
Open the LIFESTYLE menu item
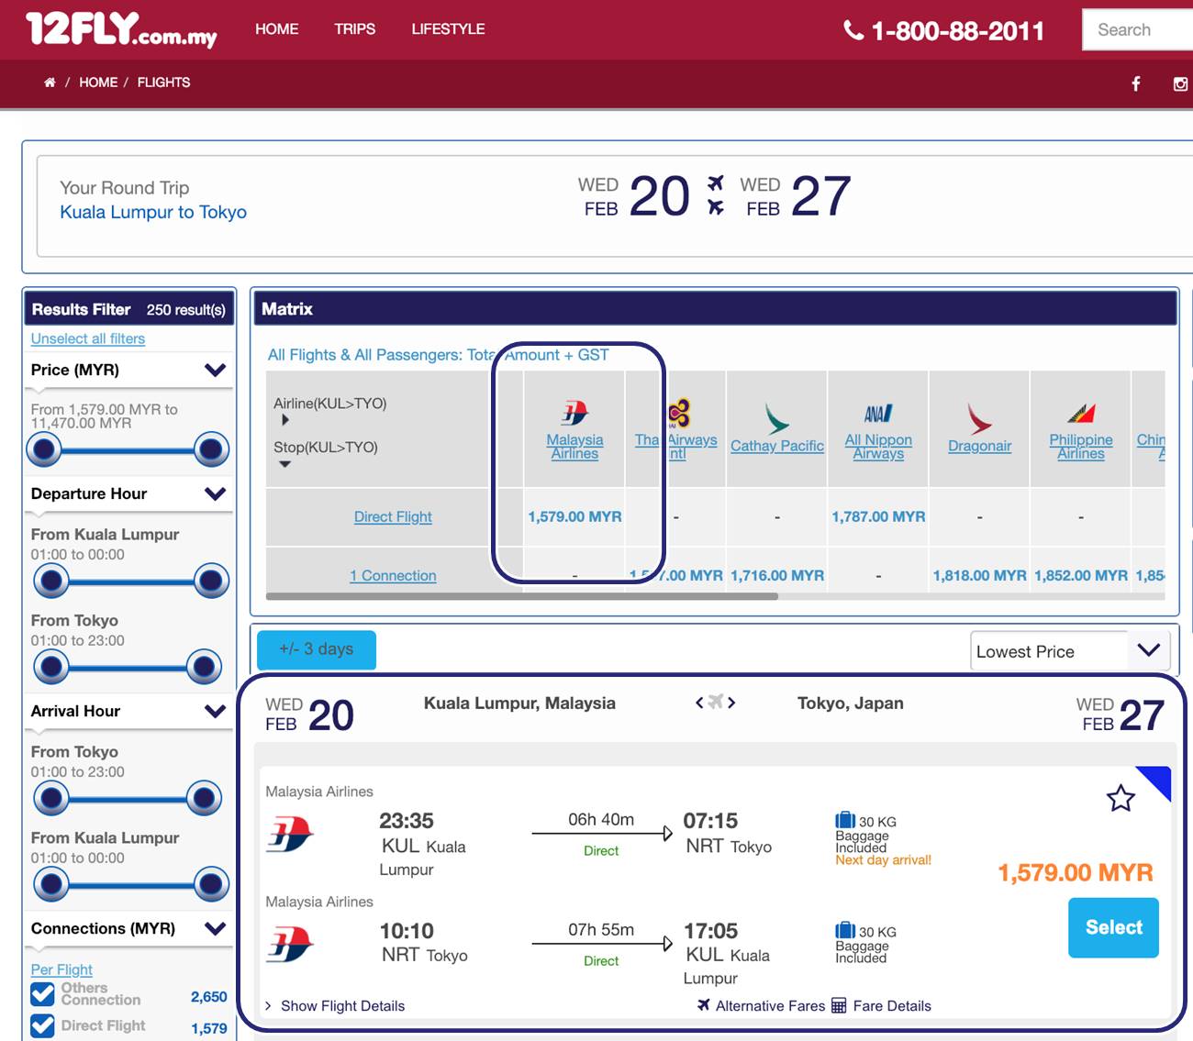click(448, 29)
